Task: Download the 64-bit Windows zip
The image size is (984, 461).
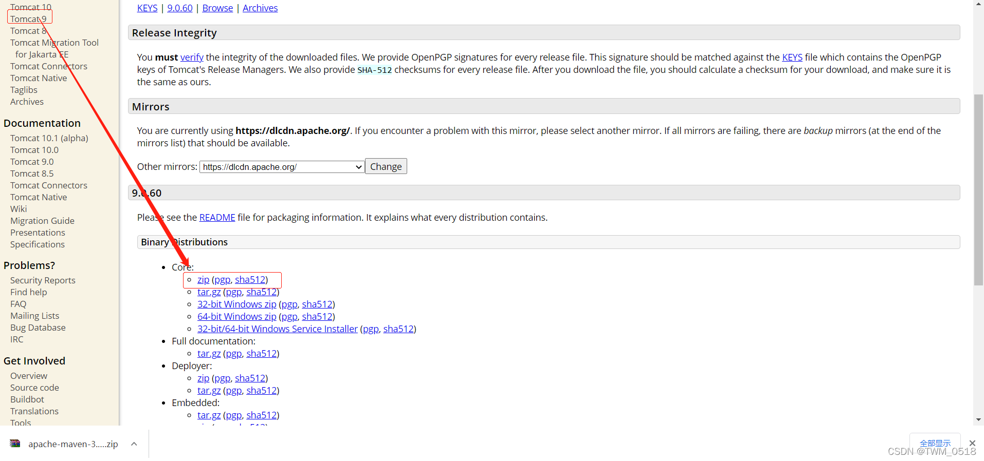Action: click(236, 317)
